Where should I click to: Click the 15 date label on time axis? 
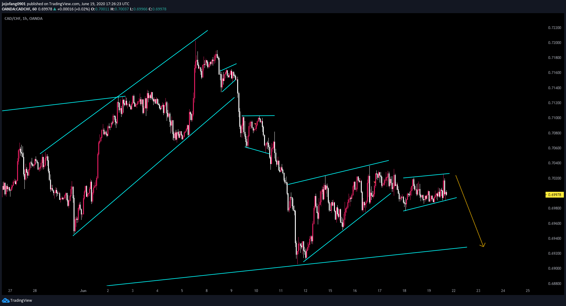[x=330, y=291]
